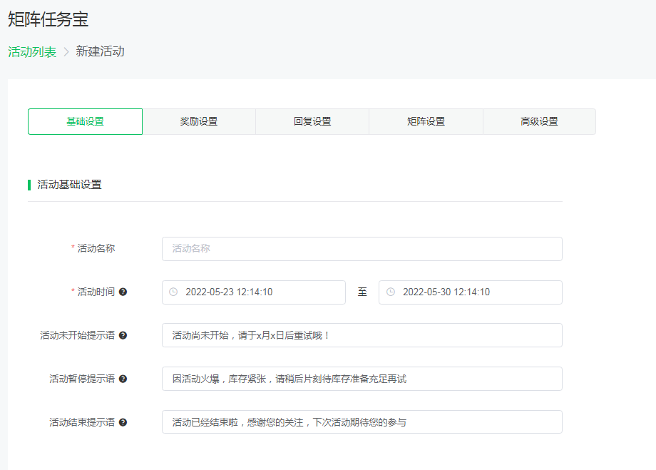This screenshot has width=656, height=470.
Task: Open the end time clock picker icon
Action: (x=391, y=292)
